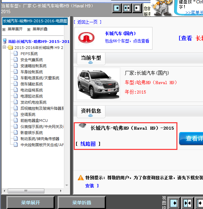
Task: Select the 长城汽车-哈弗H9-2015-2016-电路图 header tab
Action: click(35, 21)
